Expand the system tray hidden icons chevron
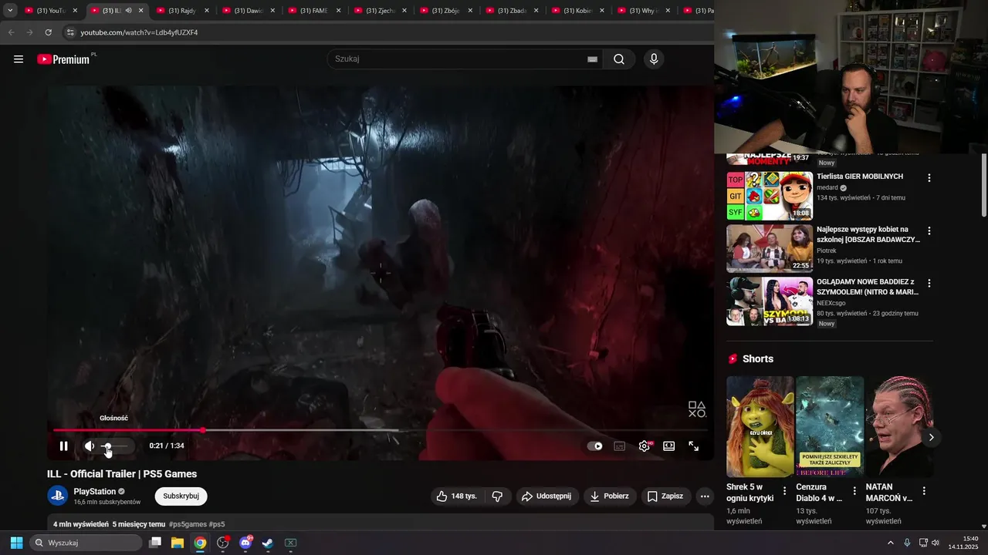The image size is (988, 555). (x=891, y=543)
